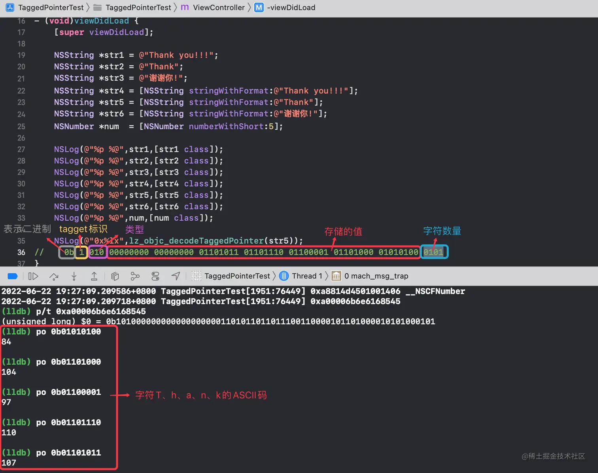The width and height of the screenshot is (598, 473).
Task: Click the Continue program execution button
Action: tap(33, 276)
